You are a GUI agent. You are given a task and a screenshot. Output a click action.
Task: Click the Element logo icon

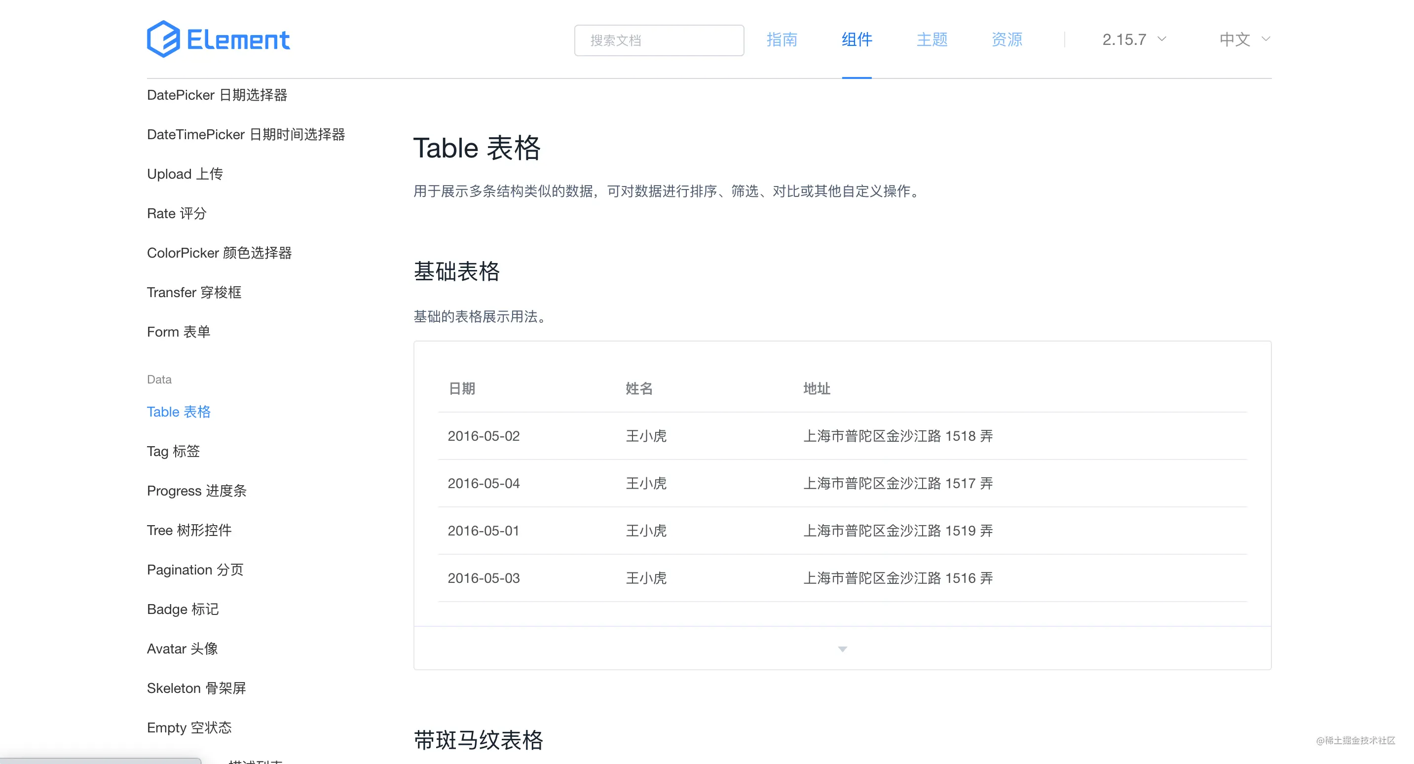click(x=164, y=39)
